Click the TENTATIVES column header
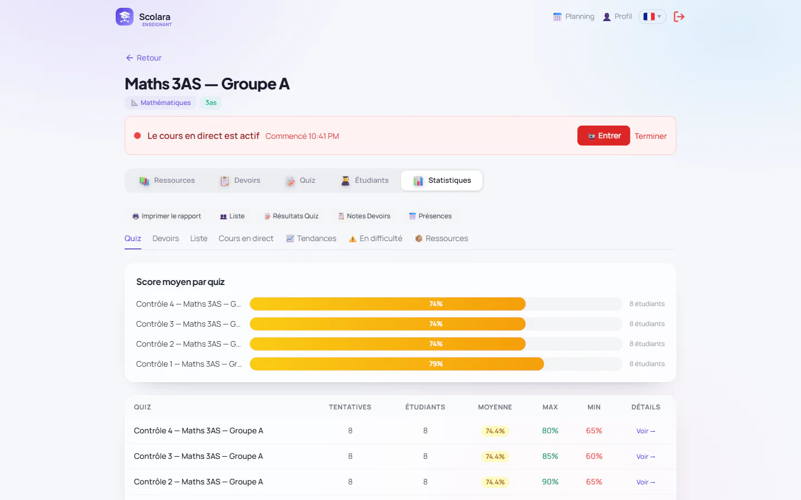801x500 pixels. (x=350, y=407)
